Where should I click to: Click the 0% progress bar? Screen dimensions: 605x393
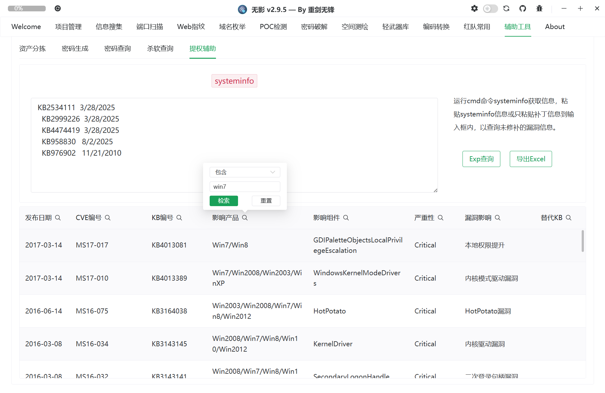point(27,9)
